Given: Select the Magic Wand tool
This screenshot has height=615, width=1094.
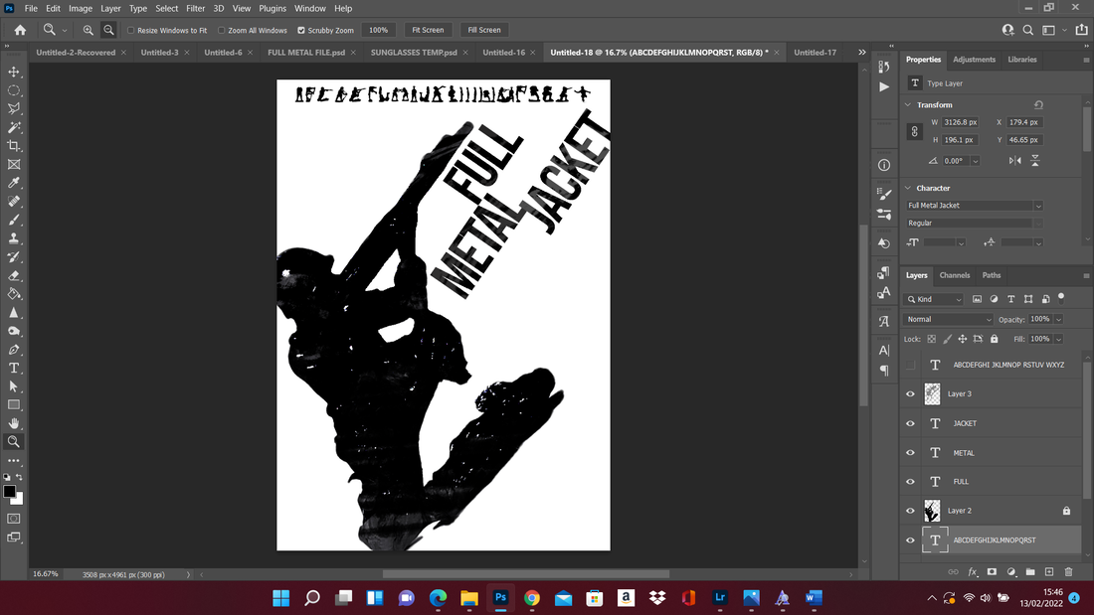Looking at the screenshot, I should click(14, 127).
